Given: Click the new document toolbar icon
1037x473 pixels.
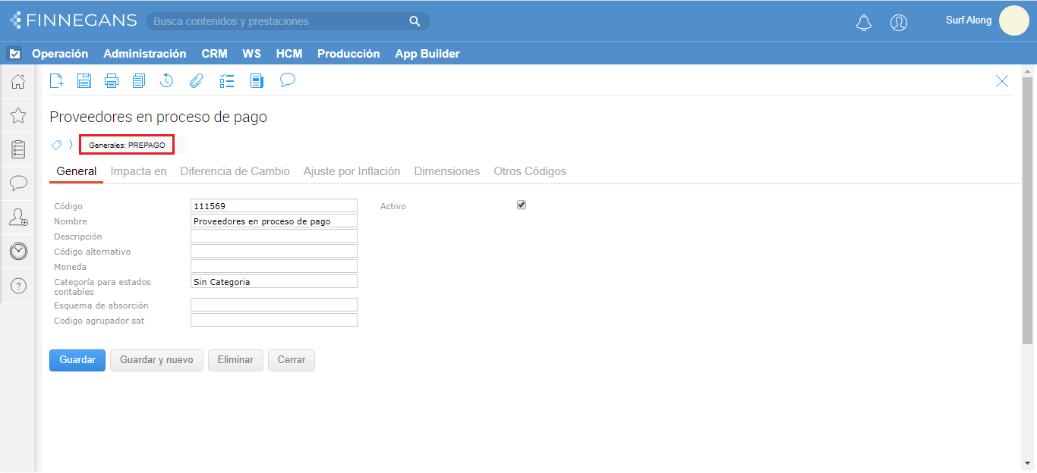Looking at the screenshot, I should tap(56, 81).
